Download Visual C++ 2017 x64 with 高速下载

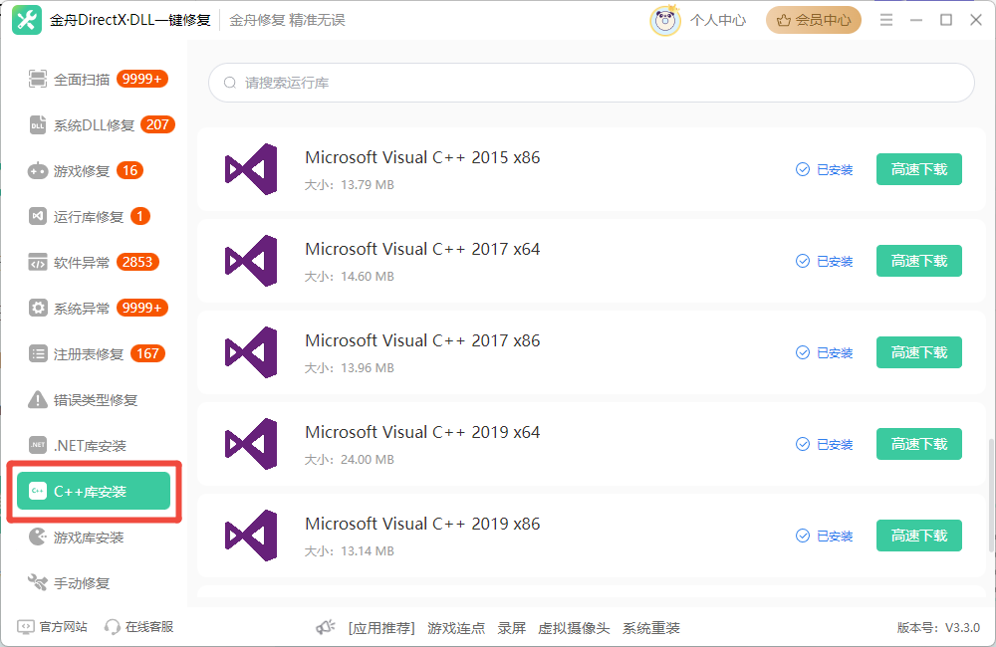click(x=919, y=261)
